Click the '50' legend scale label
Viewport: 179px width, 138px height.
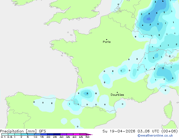click(87, 137)
